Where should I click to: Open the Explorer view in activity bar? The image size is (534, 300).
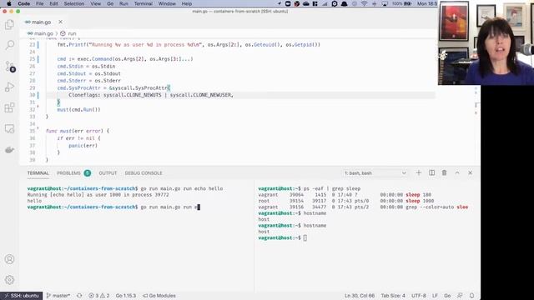[9, 24]
